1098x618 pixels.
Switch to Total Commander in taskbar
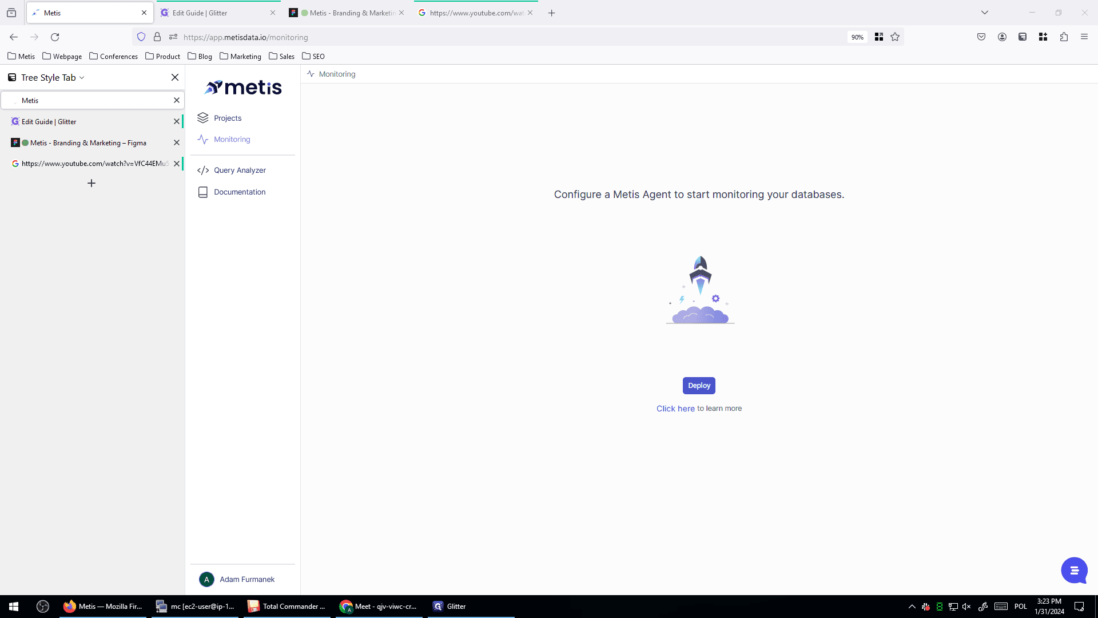(287, 607)
